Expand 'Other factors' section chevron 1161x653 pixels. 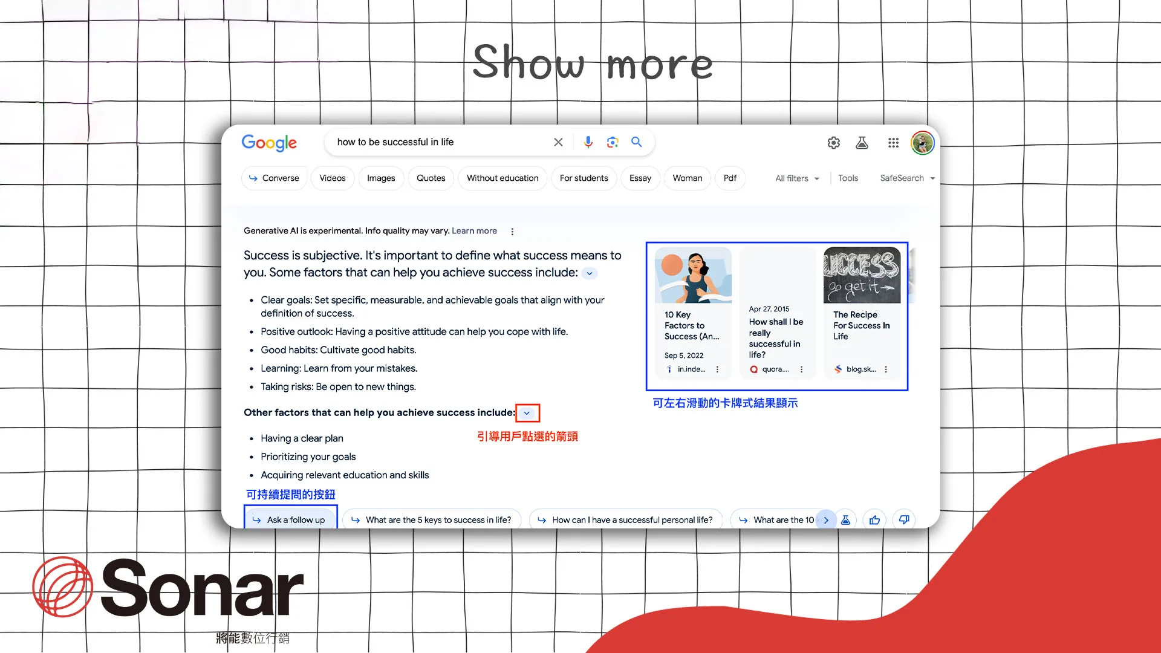point(527,413)
